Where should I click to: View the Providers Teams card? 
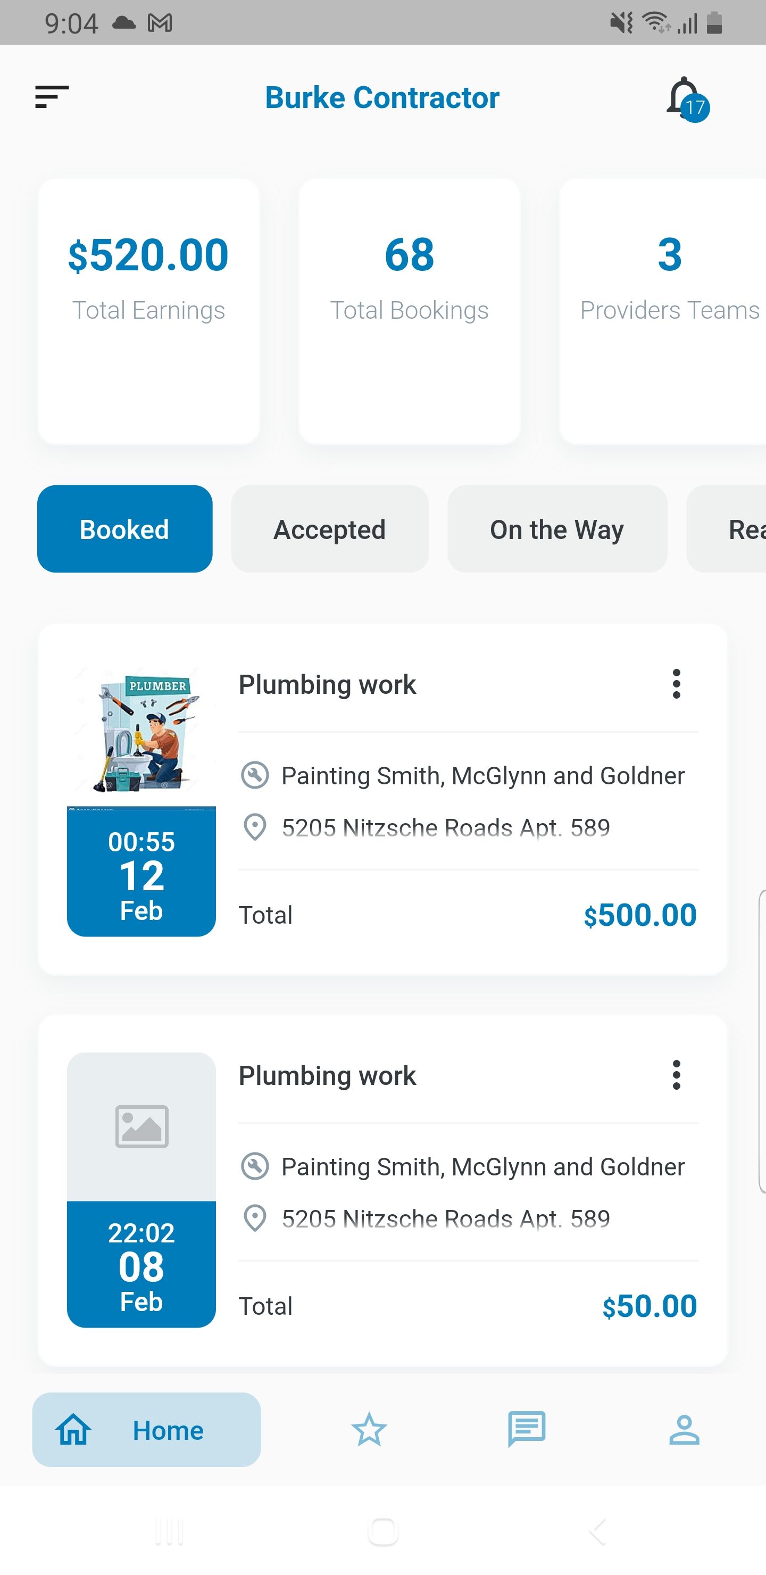coord(667,311)
